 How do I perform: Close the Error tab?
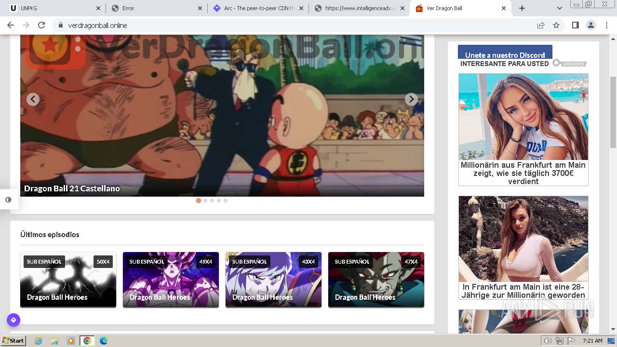[200, 8]
